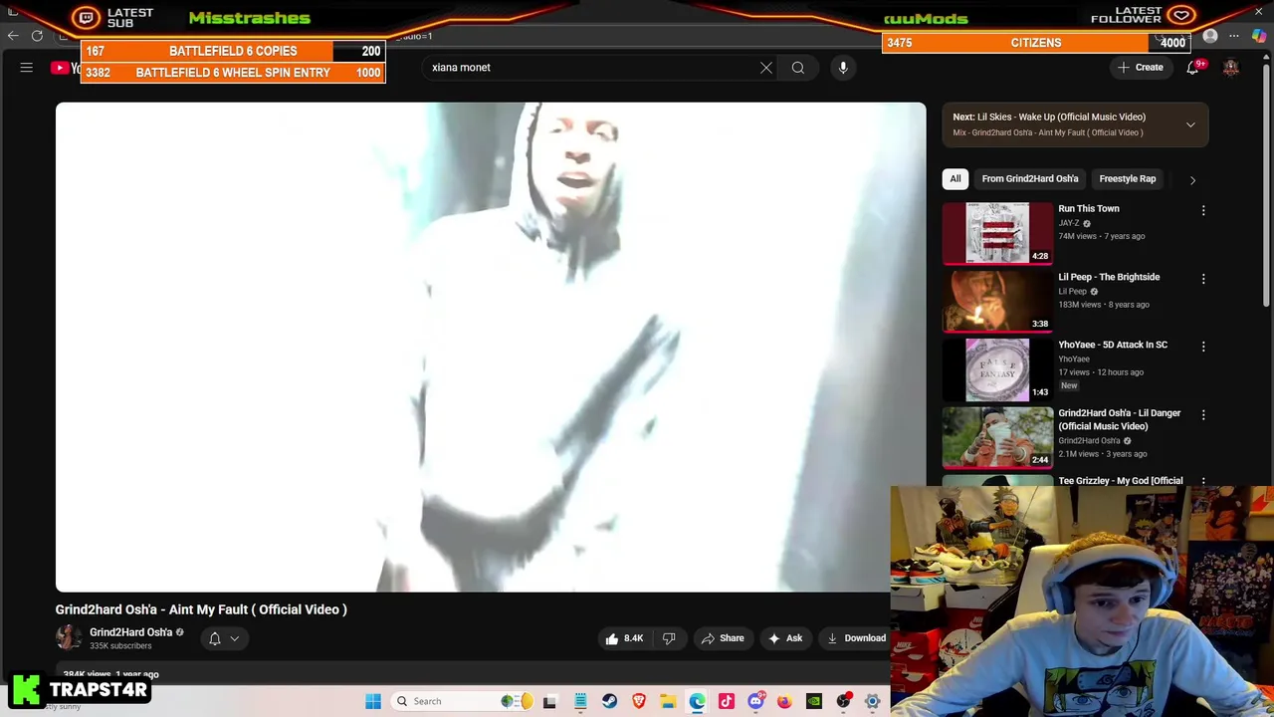Viewport: 1274px width, 717px height.
Task: Open the "YhoYaee - 5D Attack In SC" thumbnail
Action: [997, 369]
